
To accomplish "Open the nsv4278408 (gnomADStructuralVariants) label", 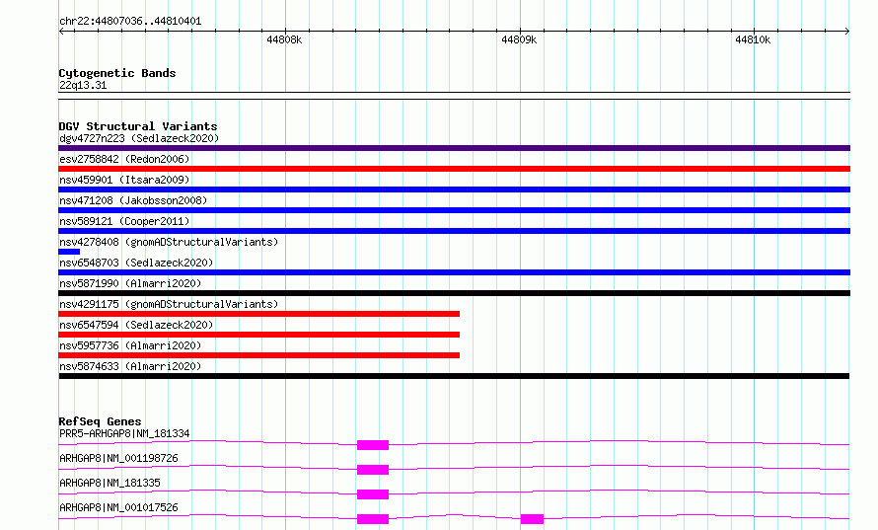I will tap(169, 242).
